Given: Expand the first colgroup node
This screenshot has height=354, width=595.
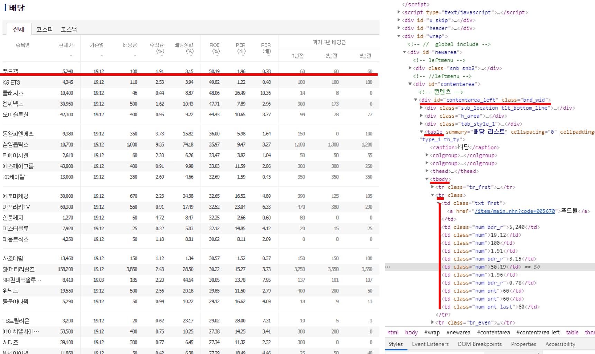Looking at the screenshot, I should click(x=427, y=155).
